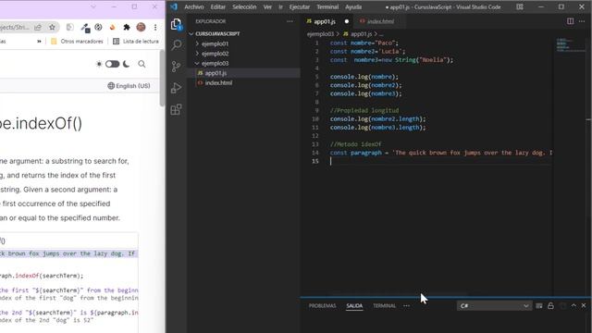
Task: Open the Search view in VS Code
Action: (177, 45)
